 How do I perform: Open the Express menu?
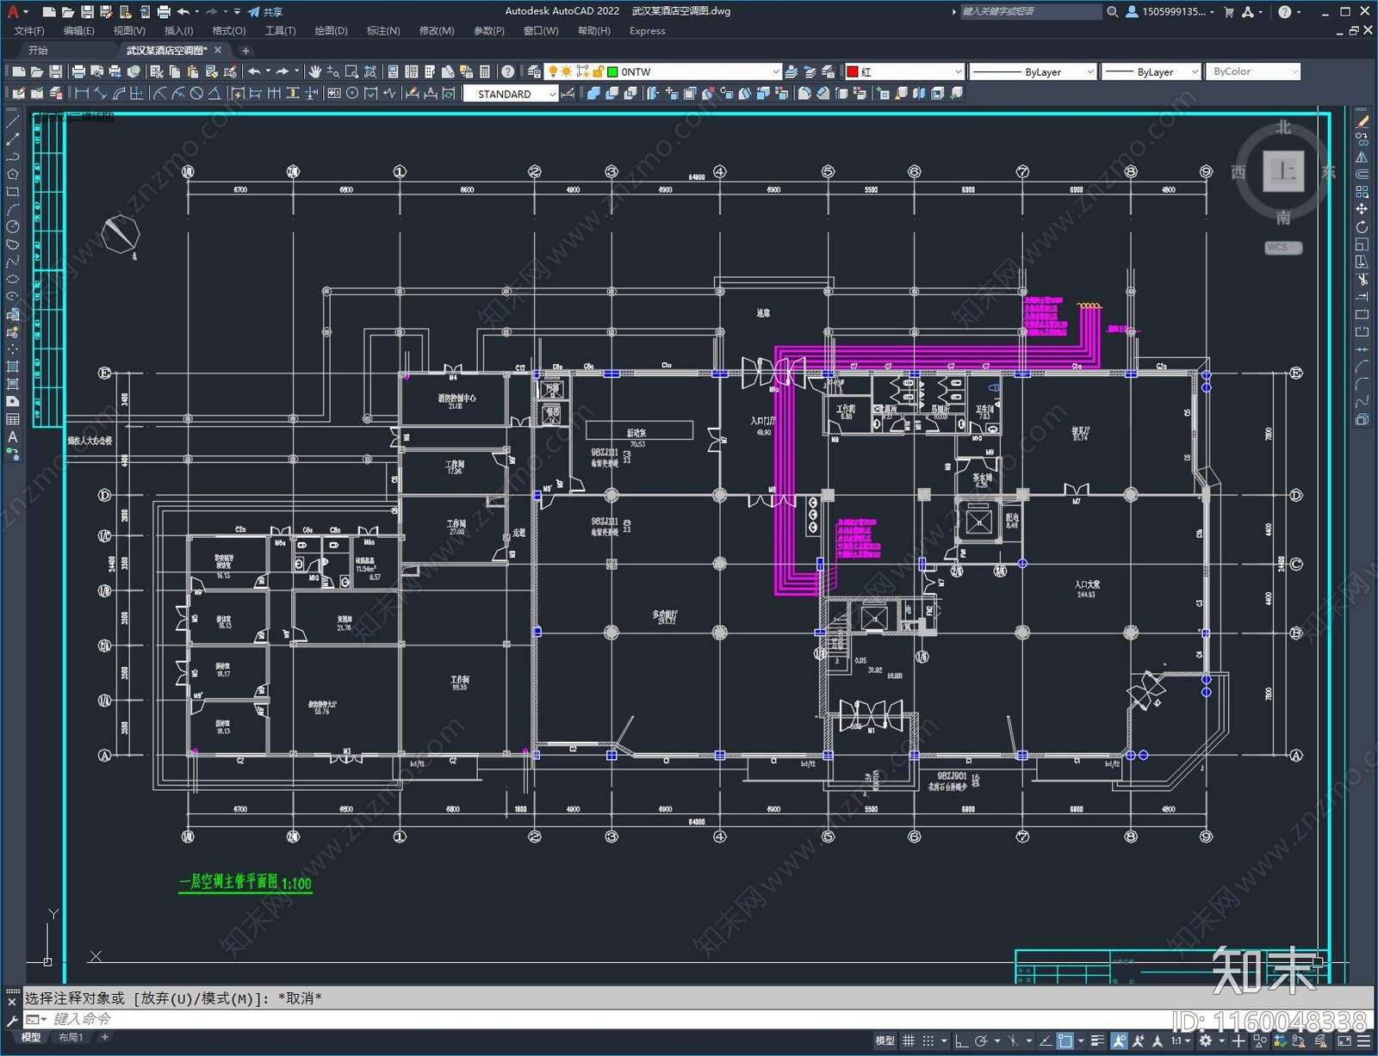[x=647, y=30]
